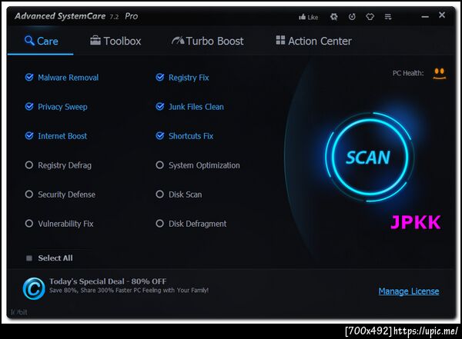Screen dimensions: 462x339
Task: Close the Advanced SystemCare window
Action: point(442,15)
